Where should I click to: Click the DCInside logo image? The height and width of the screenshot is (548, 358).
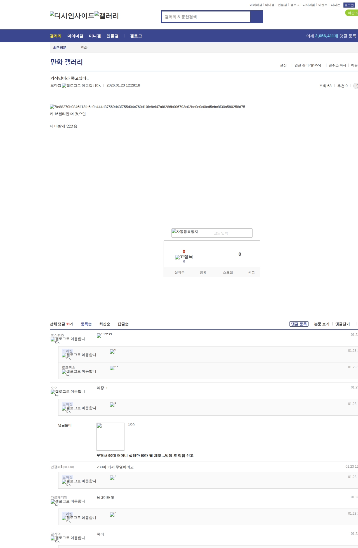pos(72,16)
